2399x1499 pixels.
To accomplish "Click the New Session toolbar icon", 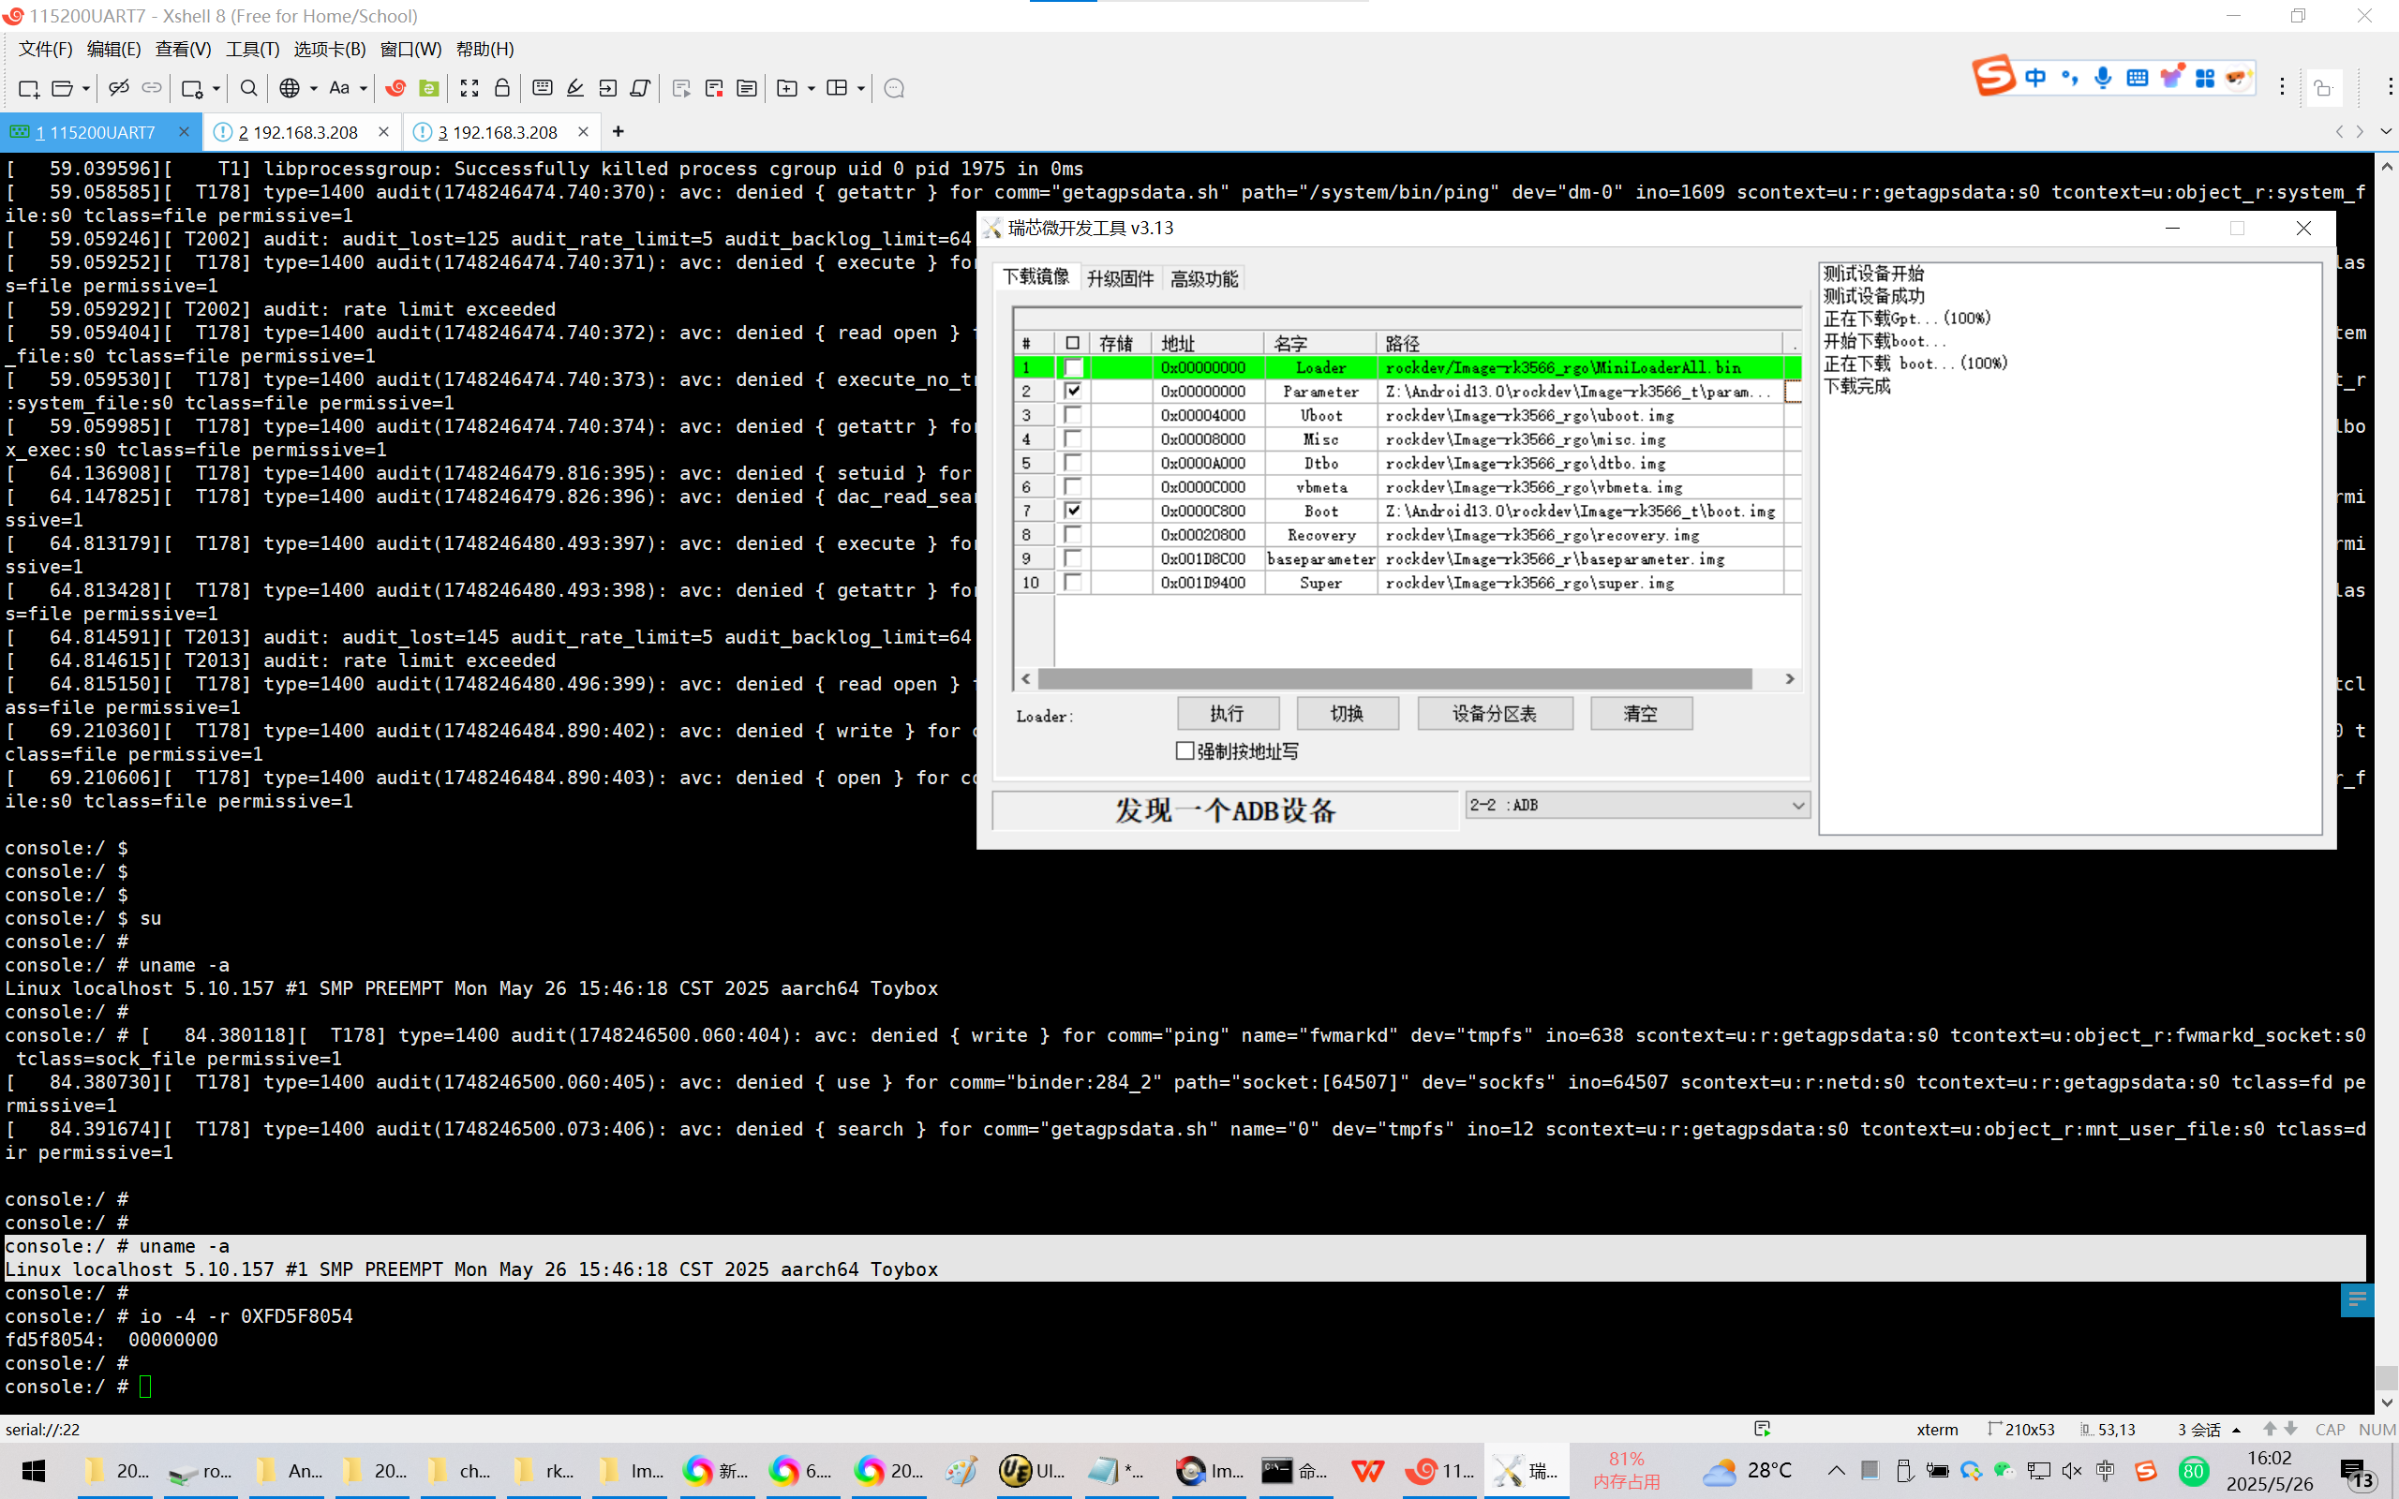I will 28,88.
